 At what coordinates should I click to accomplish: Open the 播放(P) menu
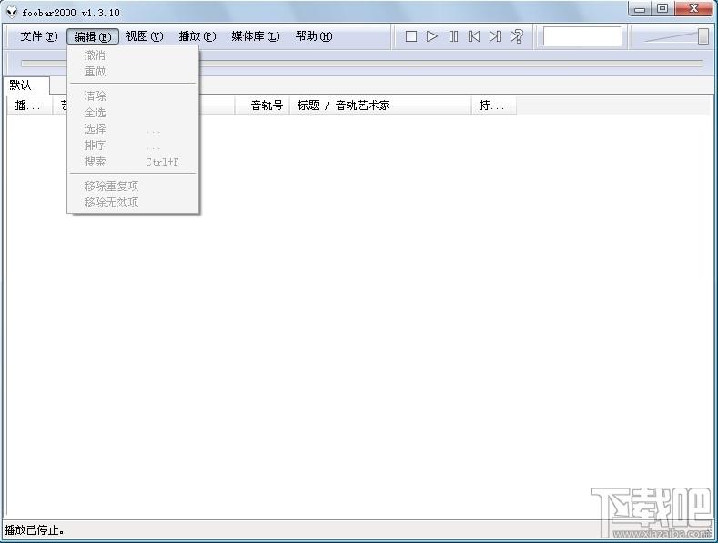[x=197, y=36]
